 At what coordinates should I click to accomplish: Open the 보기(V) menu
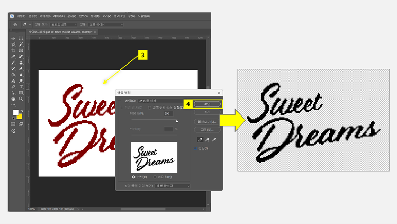coord(106,16)
